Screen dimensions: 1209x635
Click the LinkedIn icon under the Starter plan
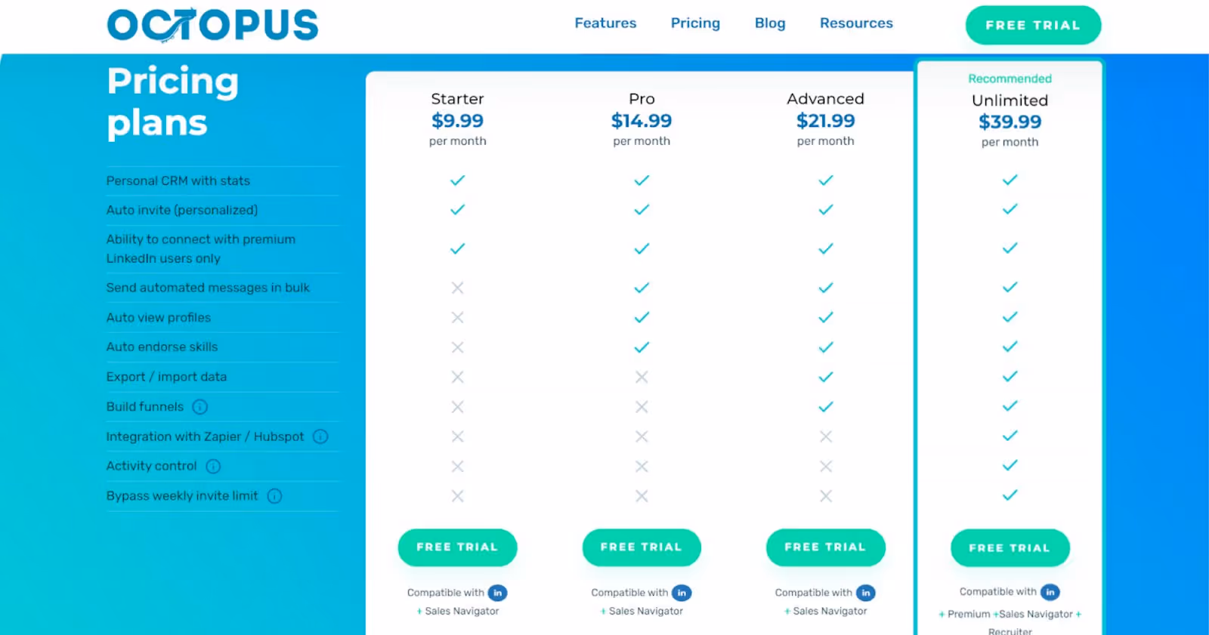coord(496,593)
